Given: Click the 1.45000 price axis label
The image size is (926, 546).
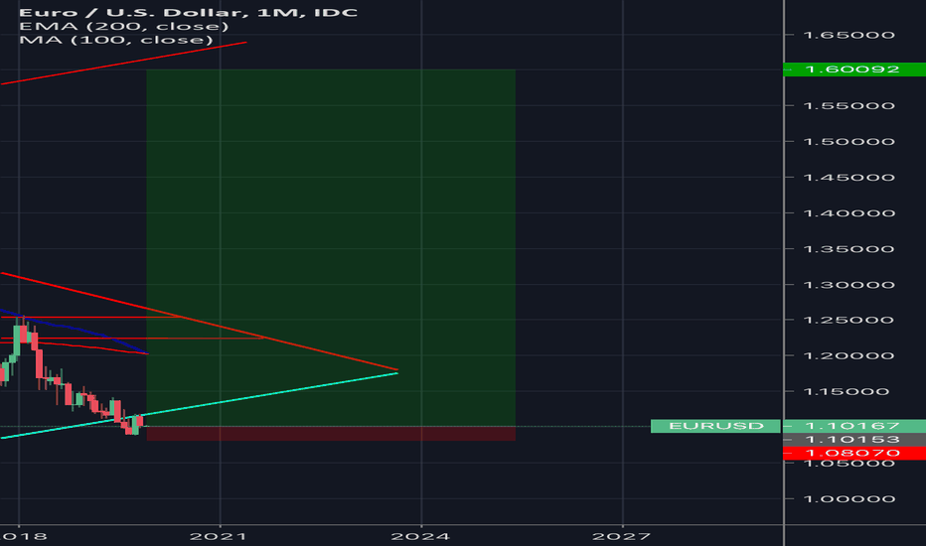Looking at the screenshot, I should pos(853,178).
